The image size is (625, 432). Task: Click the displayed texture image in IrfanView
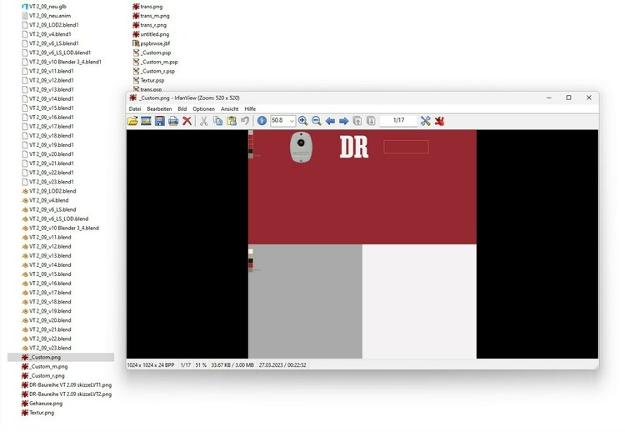[x=362, y=244]
